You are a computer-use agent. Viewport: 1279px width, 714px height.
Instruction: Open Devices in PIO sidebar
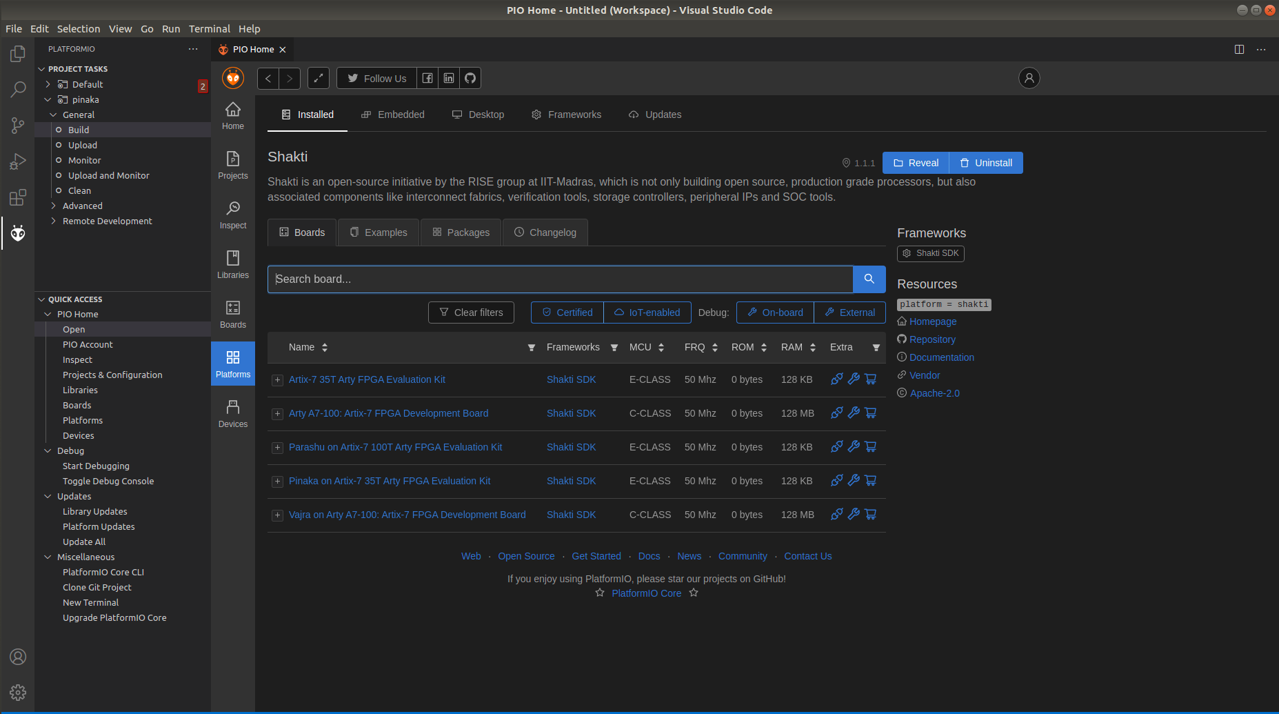(x=233, y=414)
